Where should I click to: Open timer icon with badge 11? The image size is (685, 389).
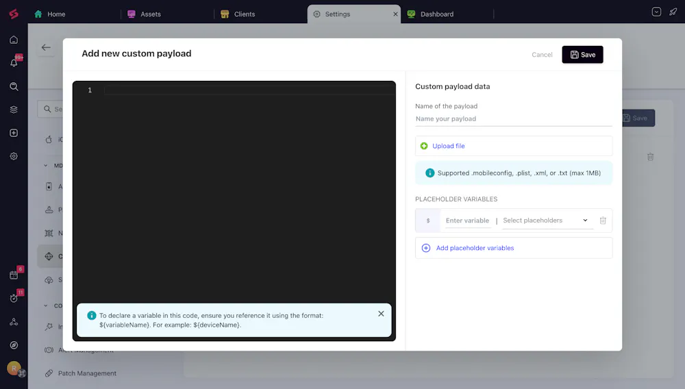14,299
